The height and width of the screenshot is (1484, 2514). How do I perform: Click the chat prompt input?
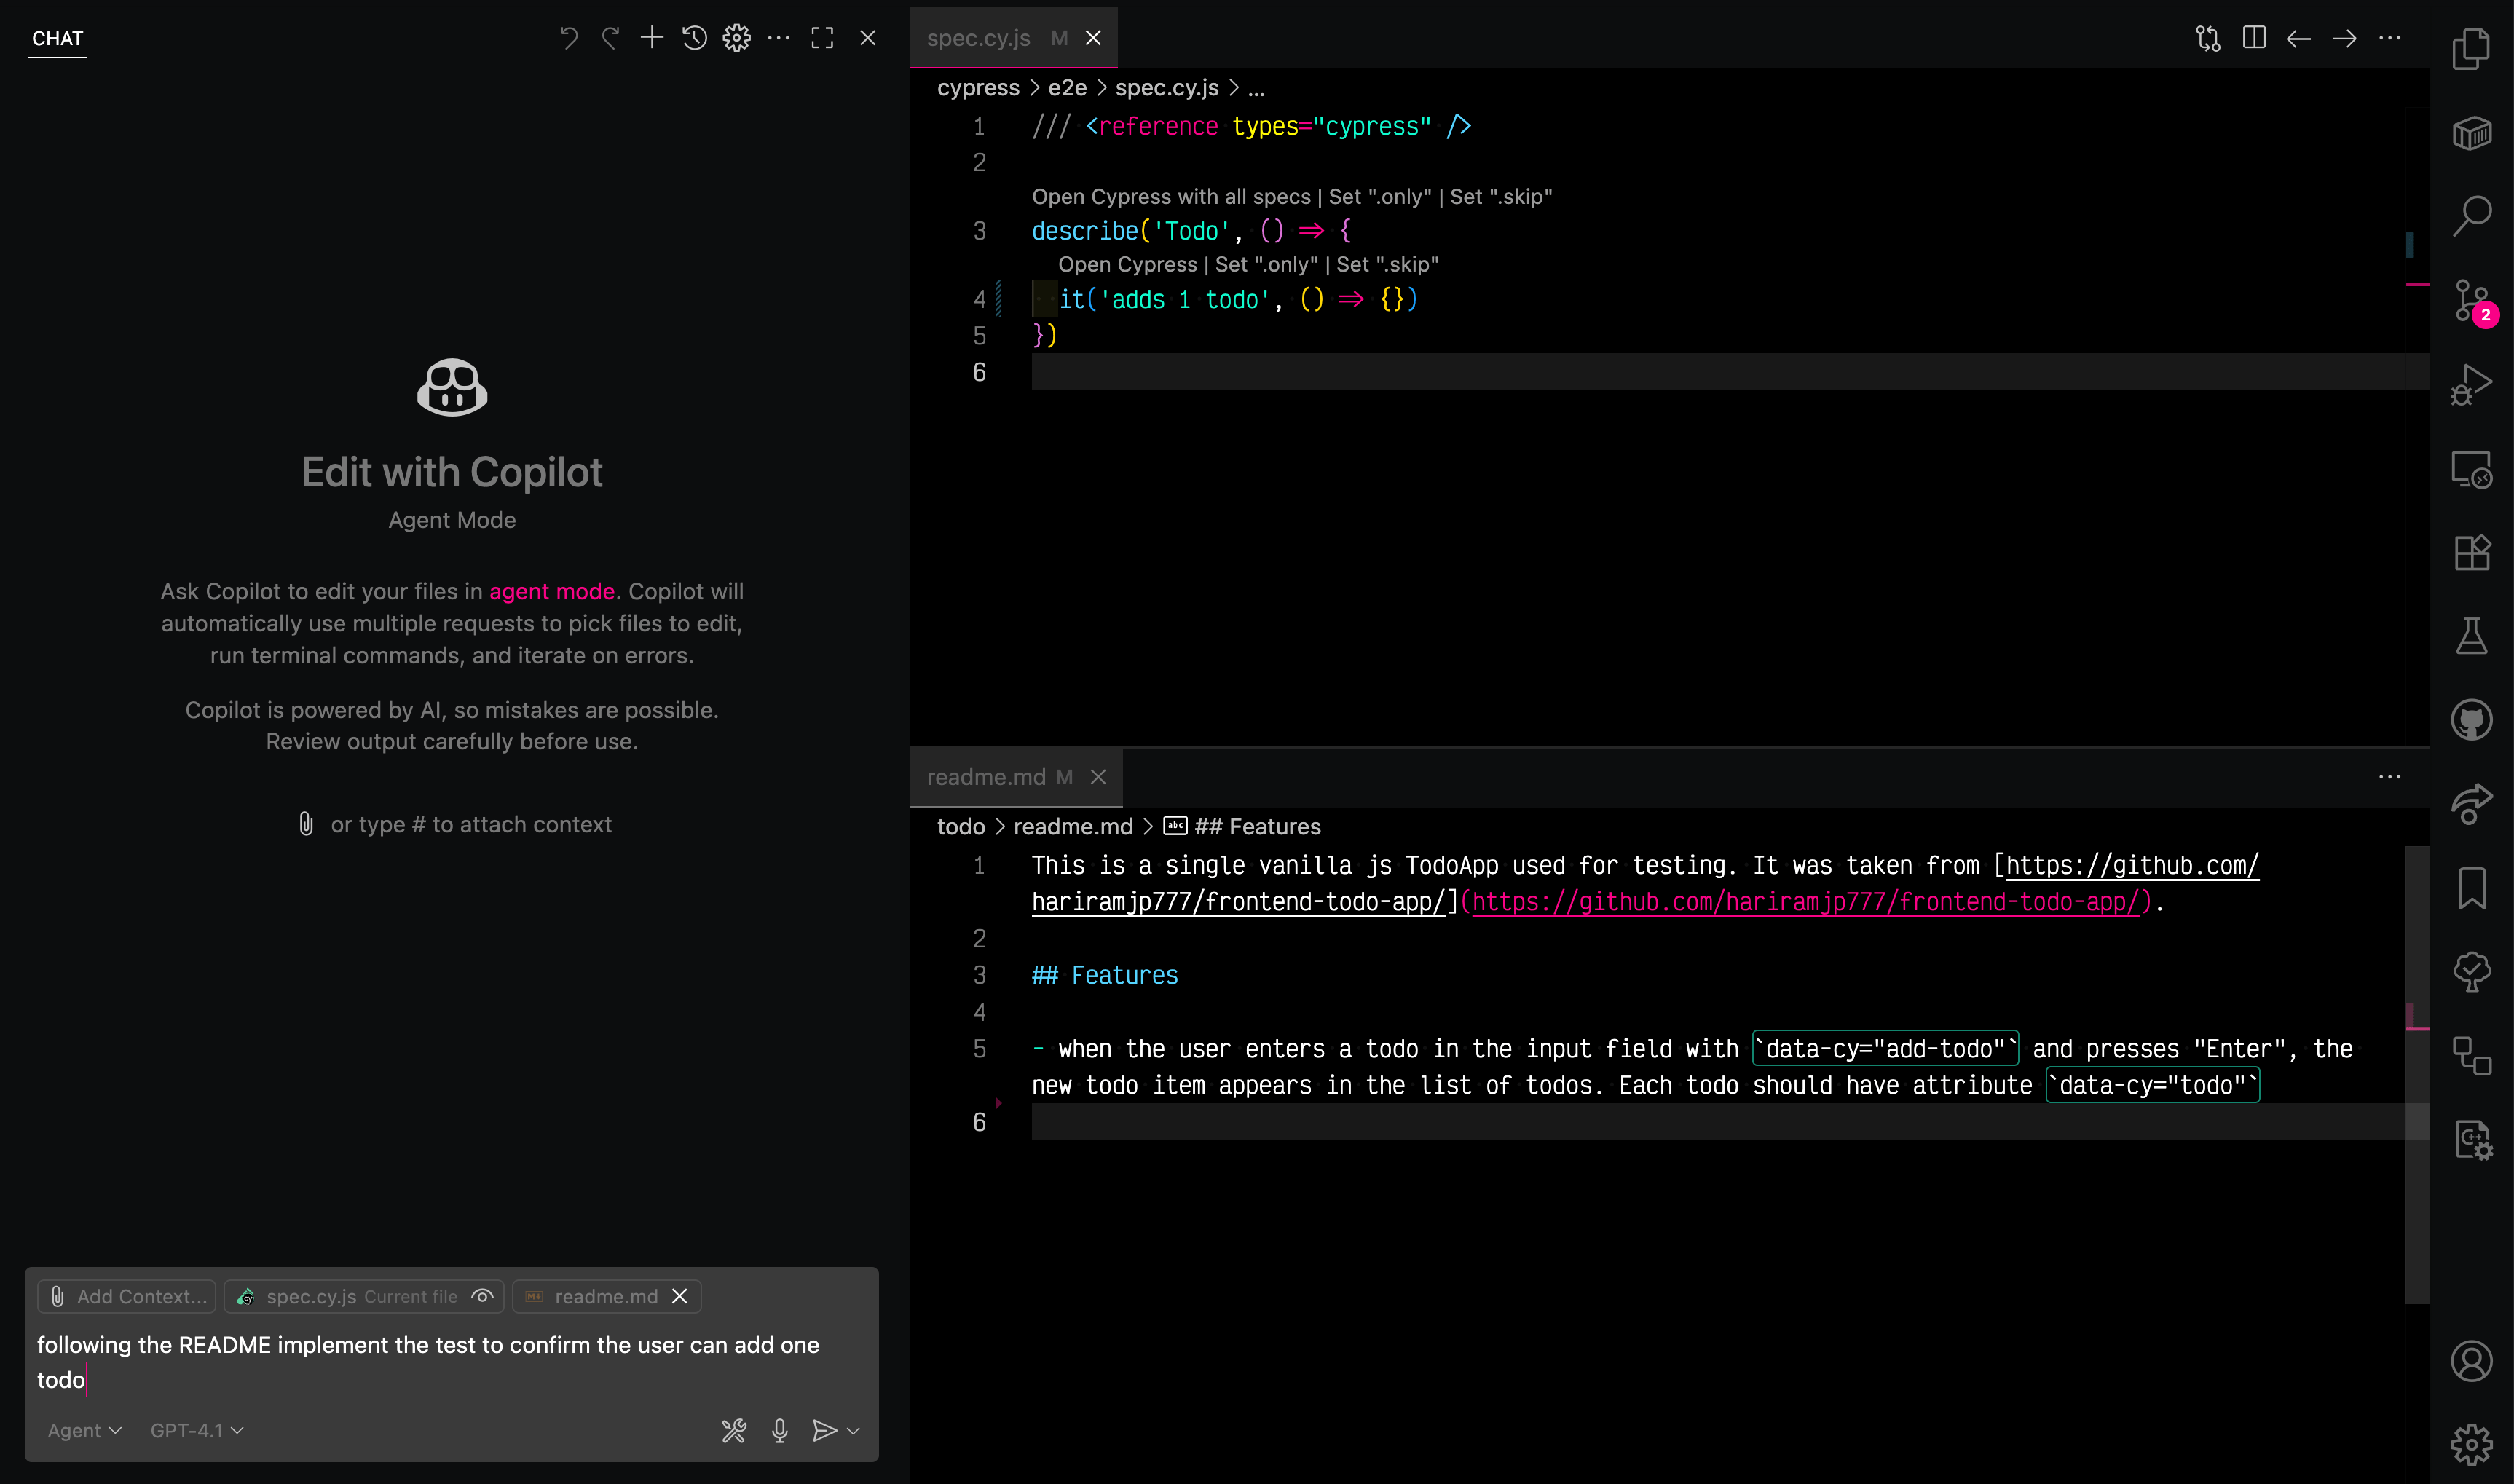(450, 1362)
